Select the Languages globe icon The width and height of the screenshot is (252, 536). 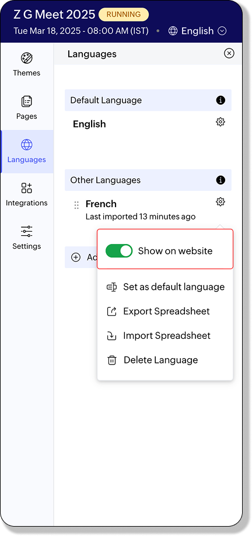pos(27,145)
